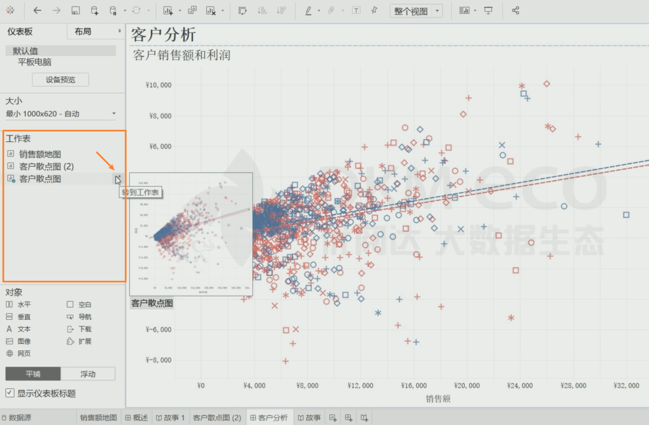Go to the 数据源 data source tab

[21, 418]
